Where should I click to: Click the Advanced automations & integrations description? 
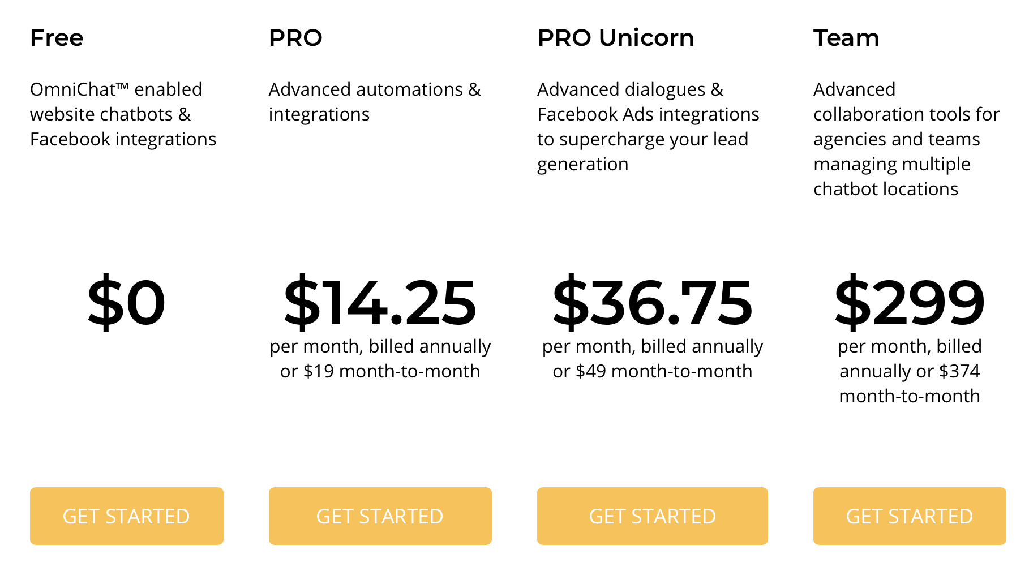point(375,101)
